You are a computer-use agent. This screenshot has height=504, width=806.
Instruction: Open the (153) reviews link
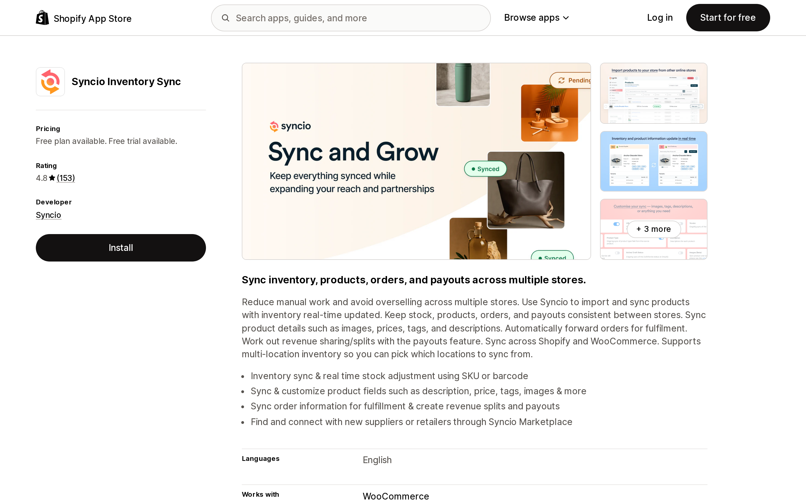click(65, 178)
